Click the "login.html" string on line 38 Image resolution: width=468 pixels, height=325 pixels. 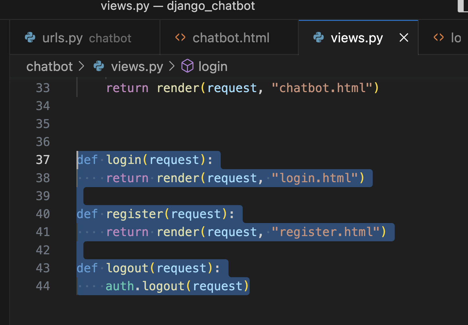pyautogui.click(x=315, y=178)
